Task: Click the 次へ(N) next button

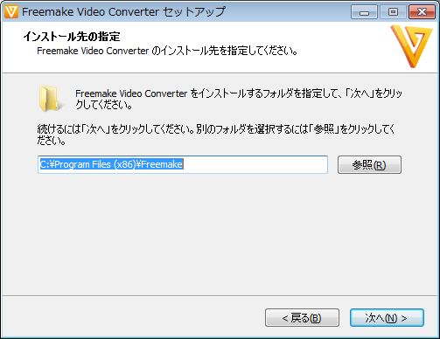Action: pyautogui.click(x=387, y=318)
